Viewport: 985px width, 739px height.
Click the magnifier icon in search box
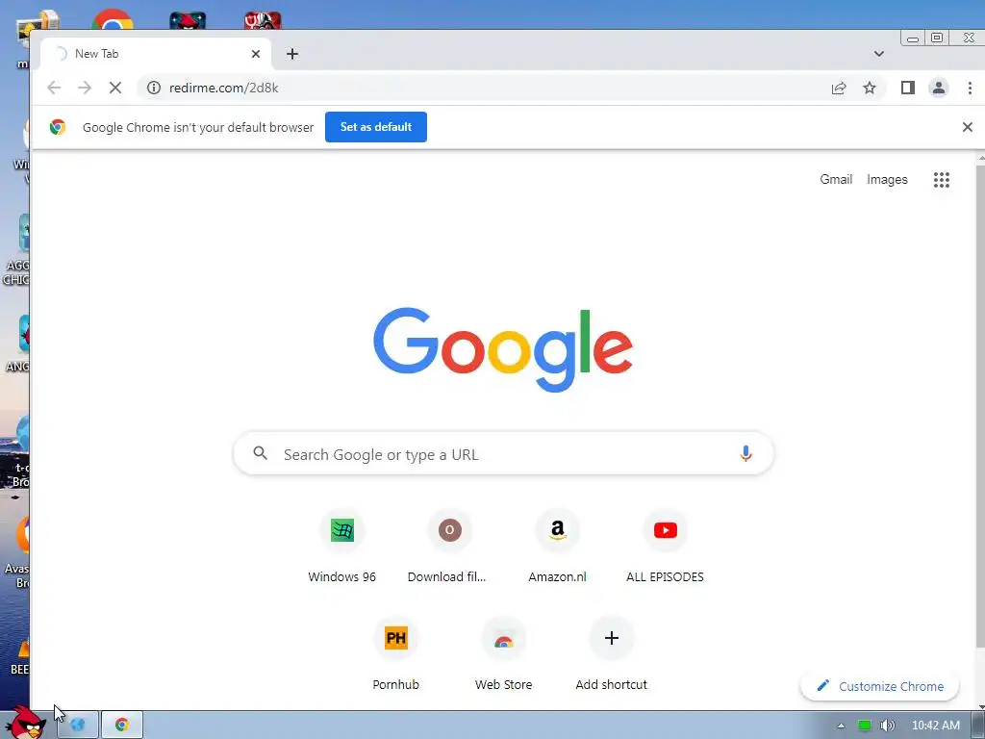pyautogui.click(x=260, y=453)
